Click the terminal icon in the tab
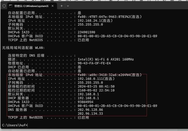 tap(11, 6)
